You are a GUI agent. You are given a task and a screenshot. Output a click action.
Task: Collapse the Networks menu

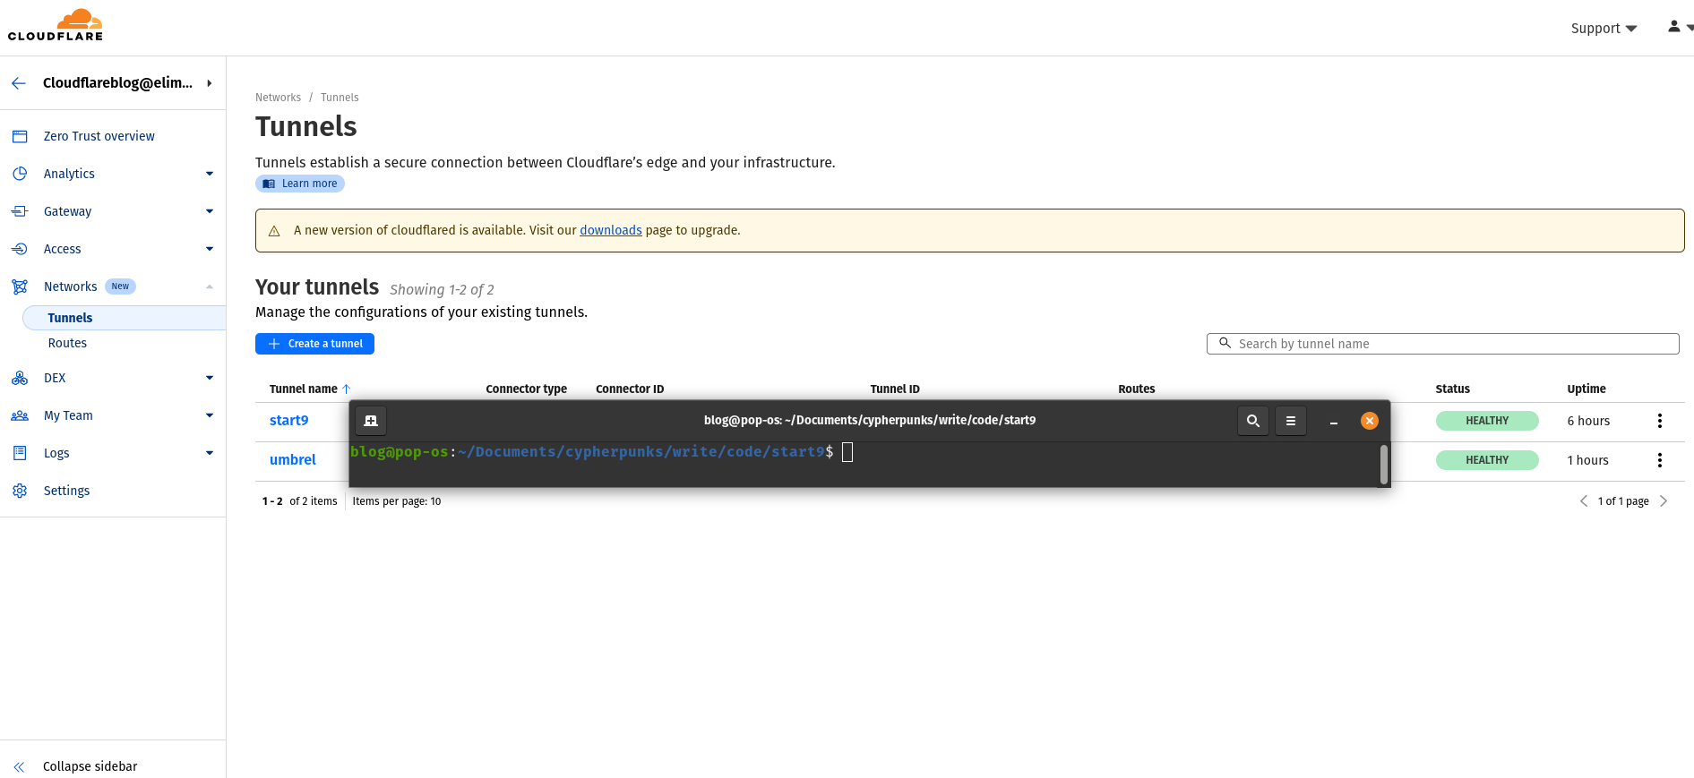[x=210, y=286]
